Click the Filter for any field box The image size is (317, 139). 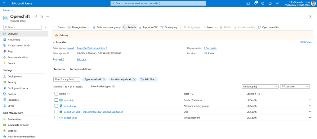pos(67,79)
